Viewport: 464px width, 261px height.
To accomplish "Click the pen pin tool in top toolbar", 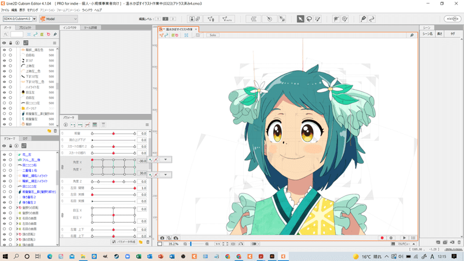I will (x=363, y=19).
